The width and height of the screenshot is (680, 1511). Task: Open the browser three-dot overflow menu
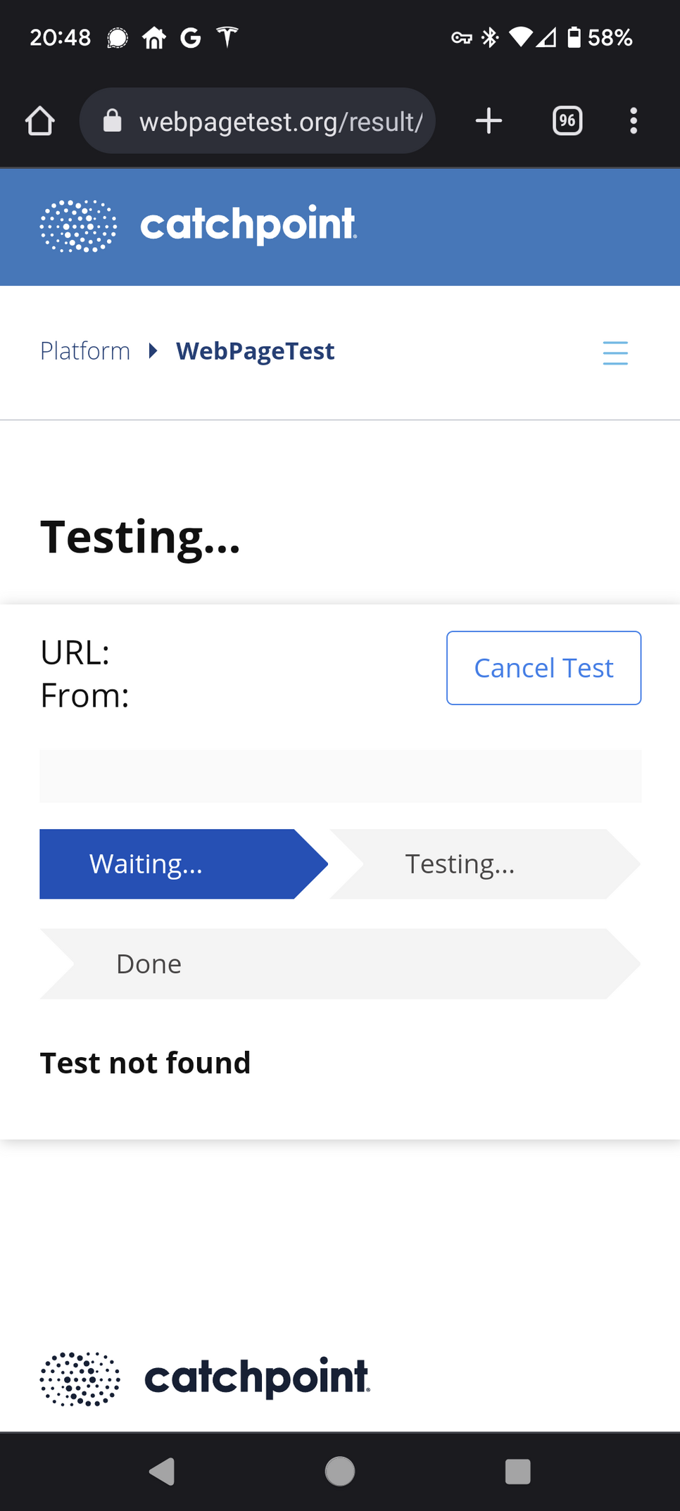click(634, 121)
